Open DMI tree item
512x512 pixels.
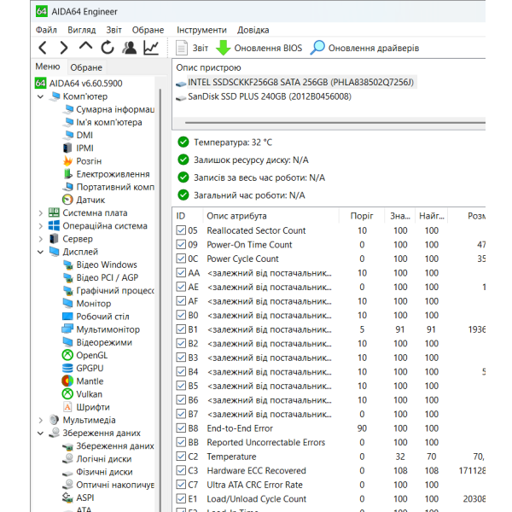click(78, 135)
